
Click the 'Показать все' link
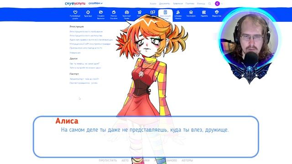coord(75,53)
